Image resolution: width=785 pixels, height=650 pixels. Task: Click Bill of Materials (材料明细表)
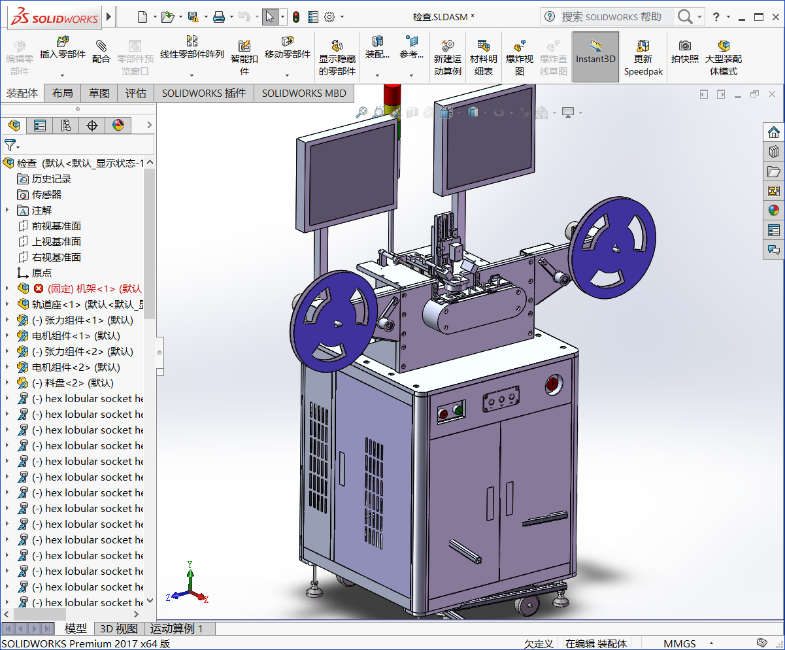click(484, 58)
